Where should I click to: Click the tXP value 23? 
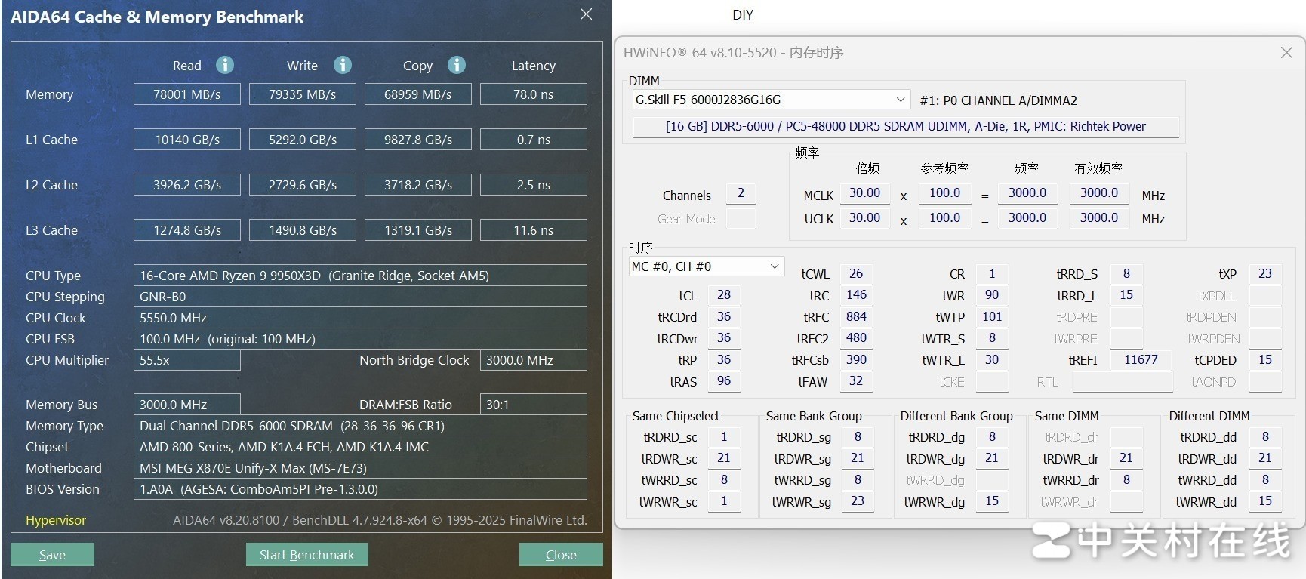click(x=1265, y=274)
